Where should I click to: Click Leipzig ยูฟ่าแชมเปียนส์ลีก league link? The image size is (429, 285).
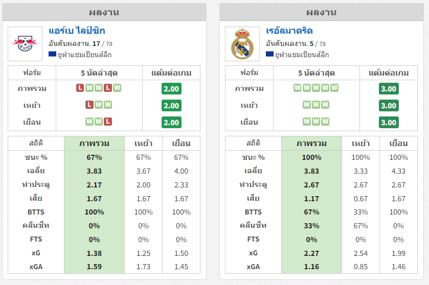click(84, 55)
